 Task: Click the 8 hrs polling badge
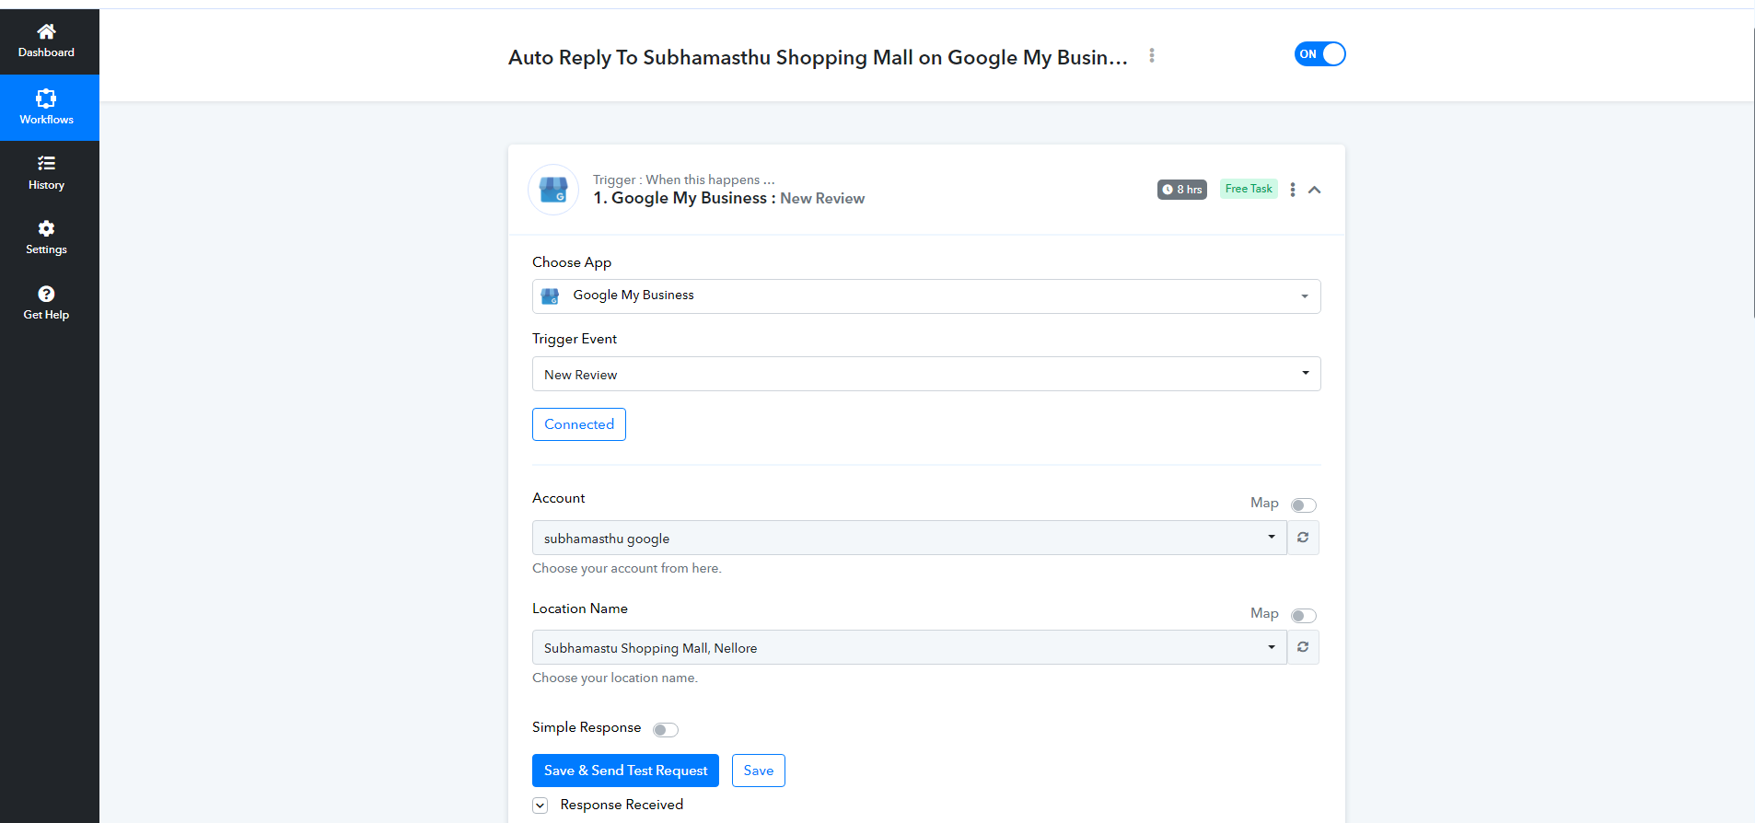coord(1182,190)
